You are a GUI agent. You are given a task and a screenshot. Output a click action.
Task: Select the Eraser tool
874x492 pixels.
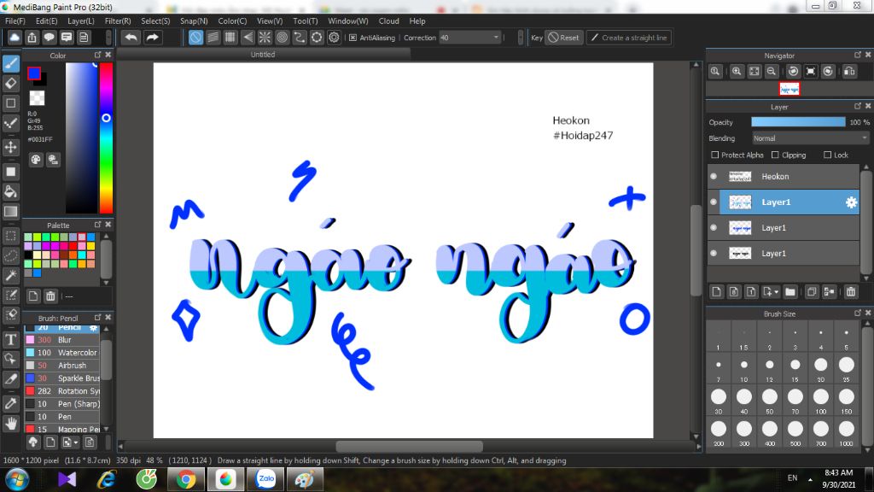point(11,83)
